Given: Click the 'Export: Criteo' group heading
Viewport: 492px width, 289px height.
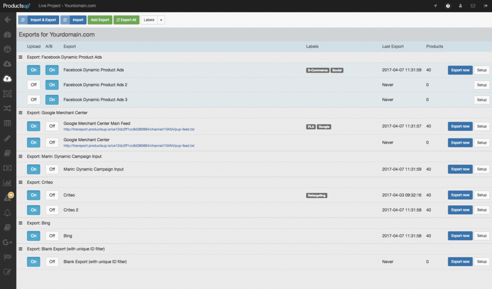Looking at the screenshot, I should click(40, 182).
